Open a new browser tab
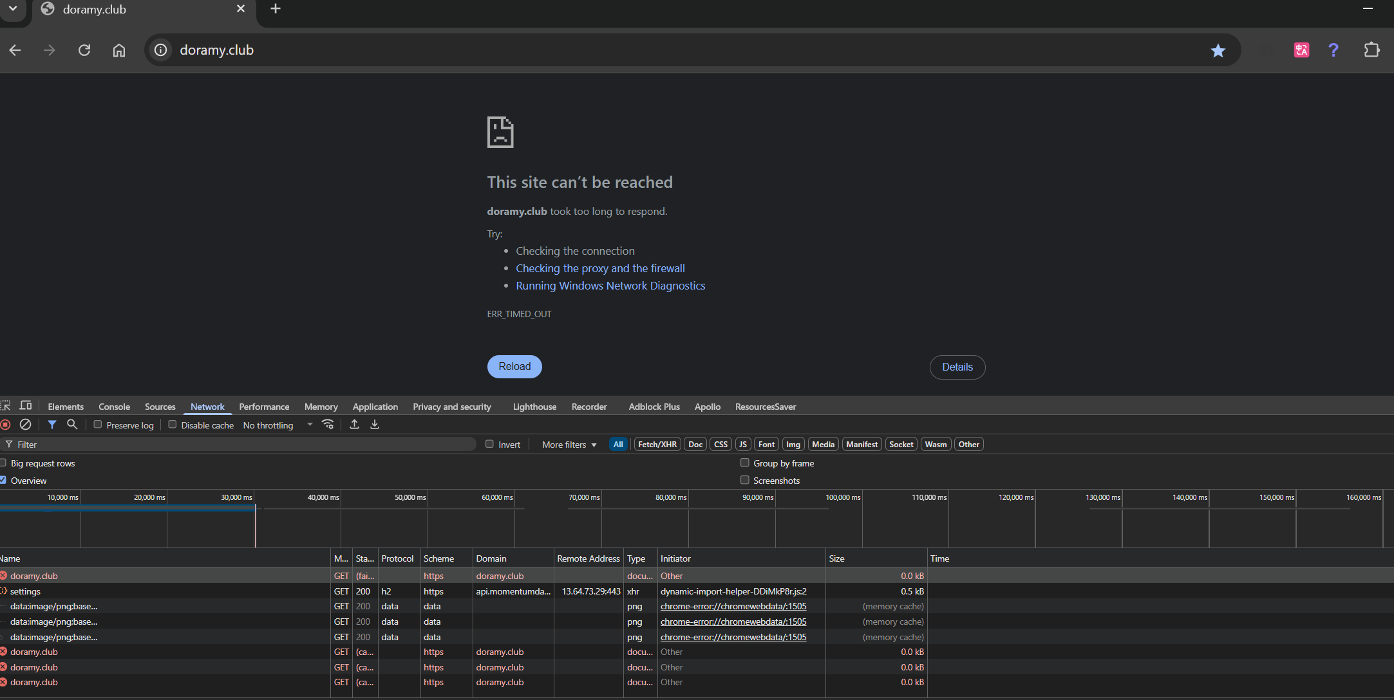The image size is (1394, 700). pyautogui.click(x=276, y=9)
